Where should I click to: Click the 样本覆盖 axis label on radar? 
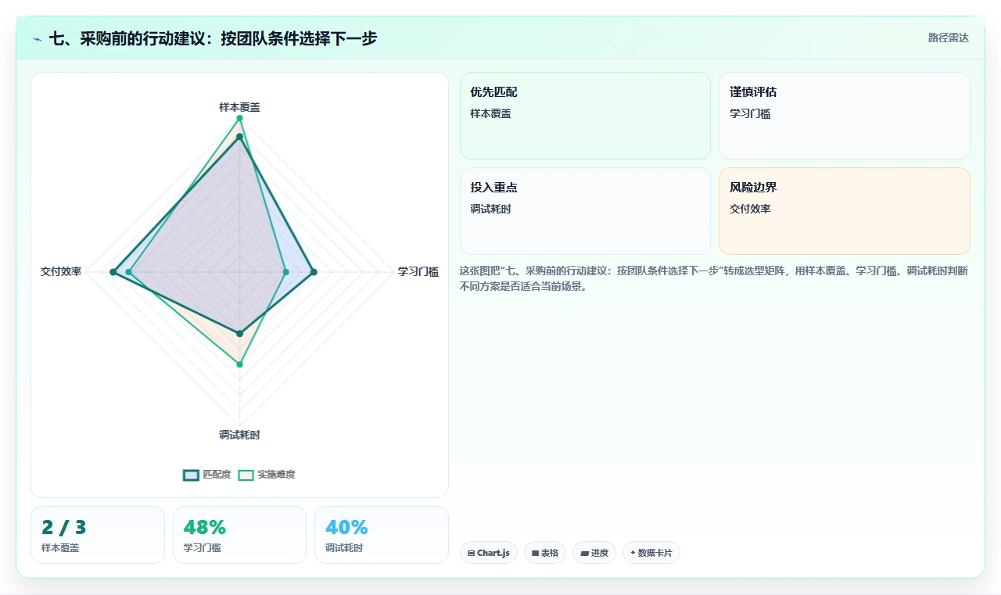[239, 107]
